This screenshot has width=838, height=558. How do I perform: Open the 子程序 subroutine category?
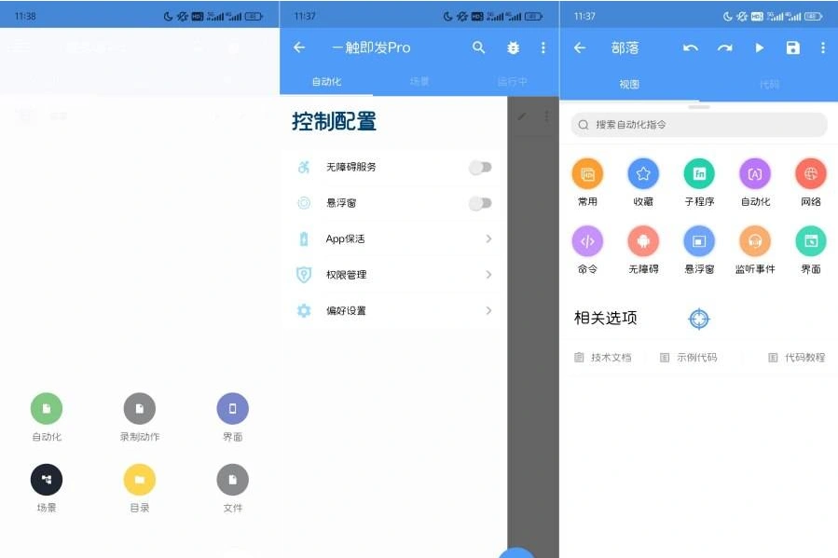[699, 174]
